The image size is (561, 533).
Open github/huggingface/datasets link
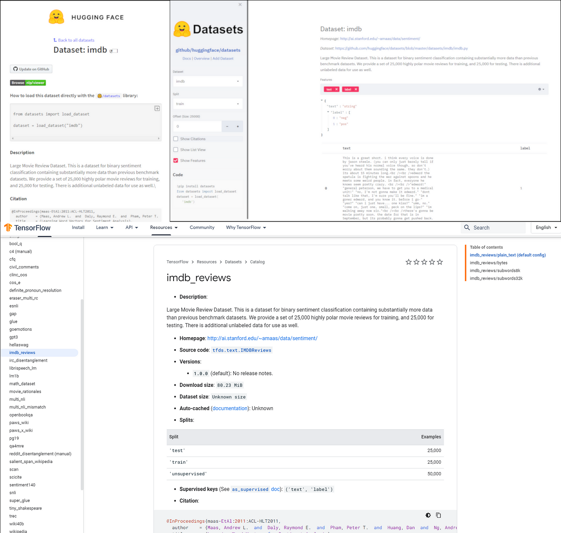tap(208, 50)
